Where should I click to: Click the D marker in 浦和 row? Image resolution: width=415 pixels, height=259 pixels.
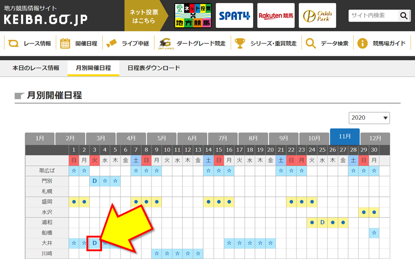click(322, 222)
